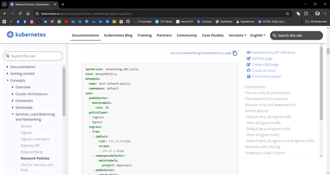The image size is (330, 175).
Task: Open the LinkedIn bookmark icon
Action: point(46,22)
